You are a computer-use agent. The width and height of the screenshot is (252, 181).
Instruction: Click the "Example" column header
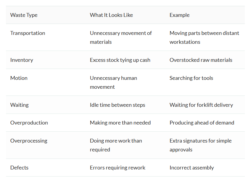click(x=179, y=15)
